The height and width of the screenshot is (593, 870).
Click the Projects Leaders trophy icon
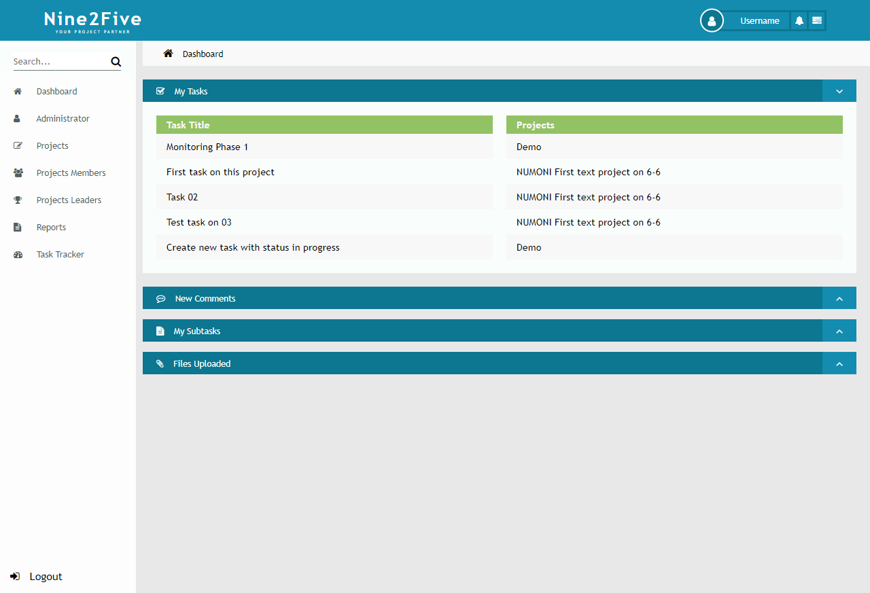click(x=18, y=200)
